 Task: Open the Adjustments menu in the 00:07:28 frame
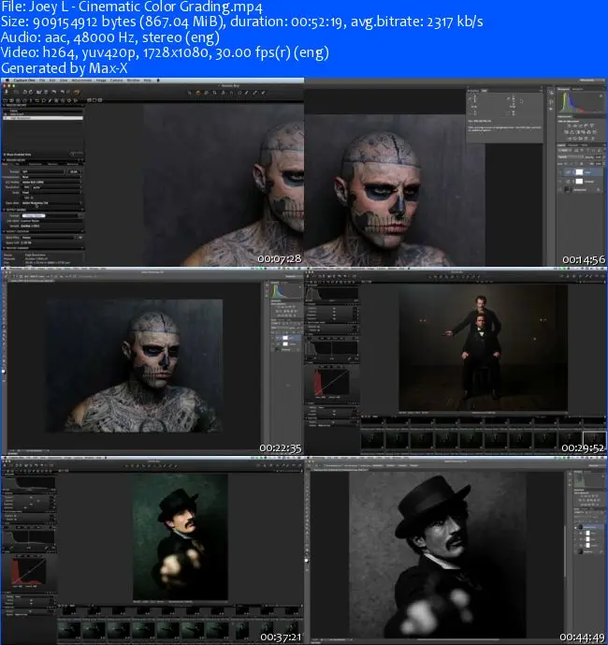(x=81, y=81)
